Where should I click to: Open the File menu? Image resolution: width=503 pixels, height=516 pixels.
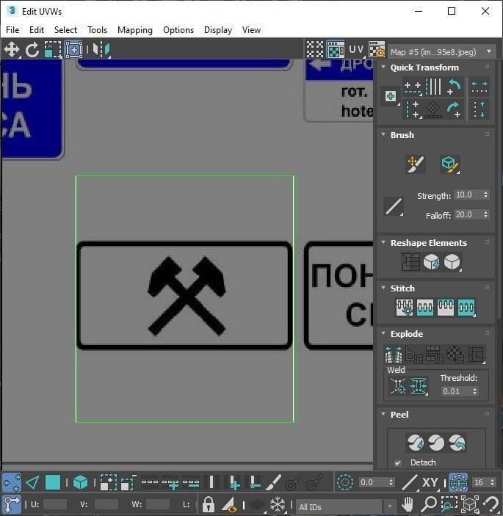click(x=12, y=30)
